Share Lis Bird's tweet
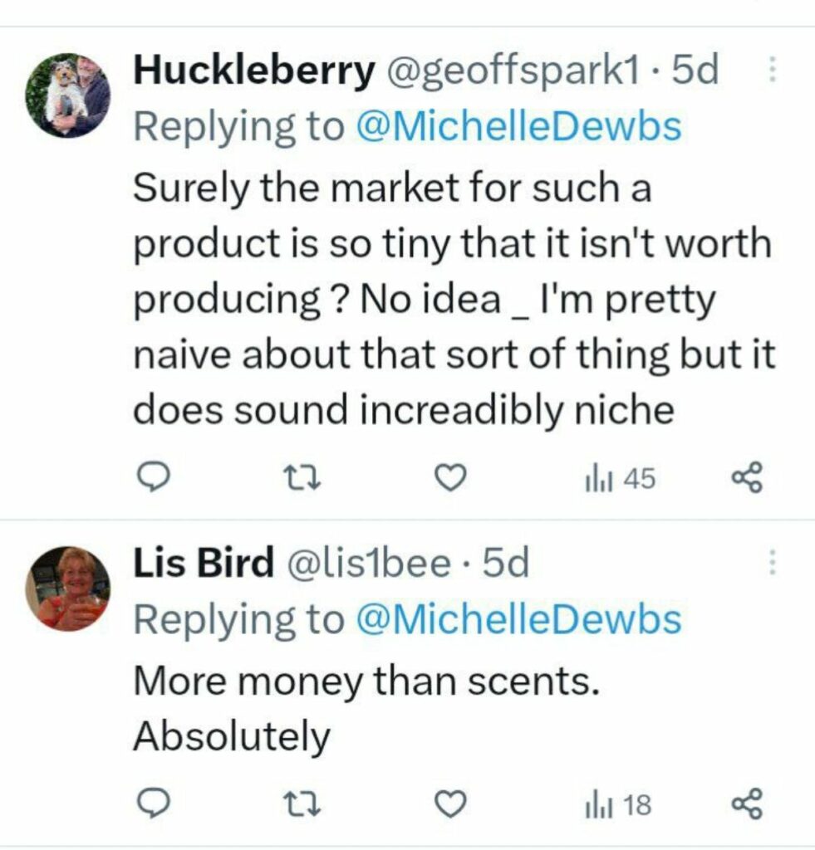 click(x=744, y=804)
